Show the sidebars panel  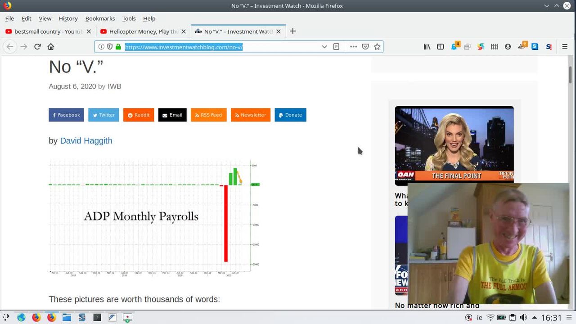441,47
